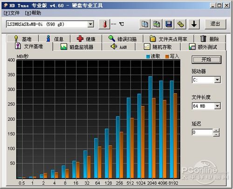Click the 文件长度 label
The height and width of the screenshot is (189, 233).
(x=201, y=98)
